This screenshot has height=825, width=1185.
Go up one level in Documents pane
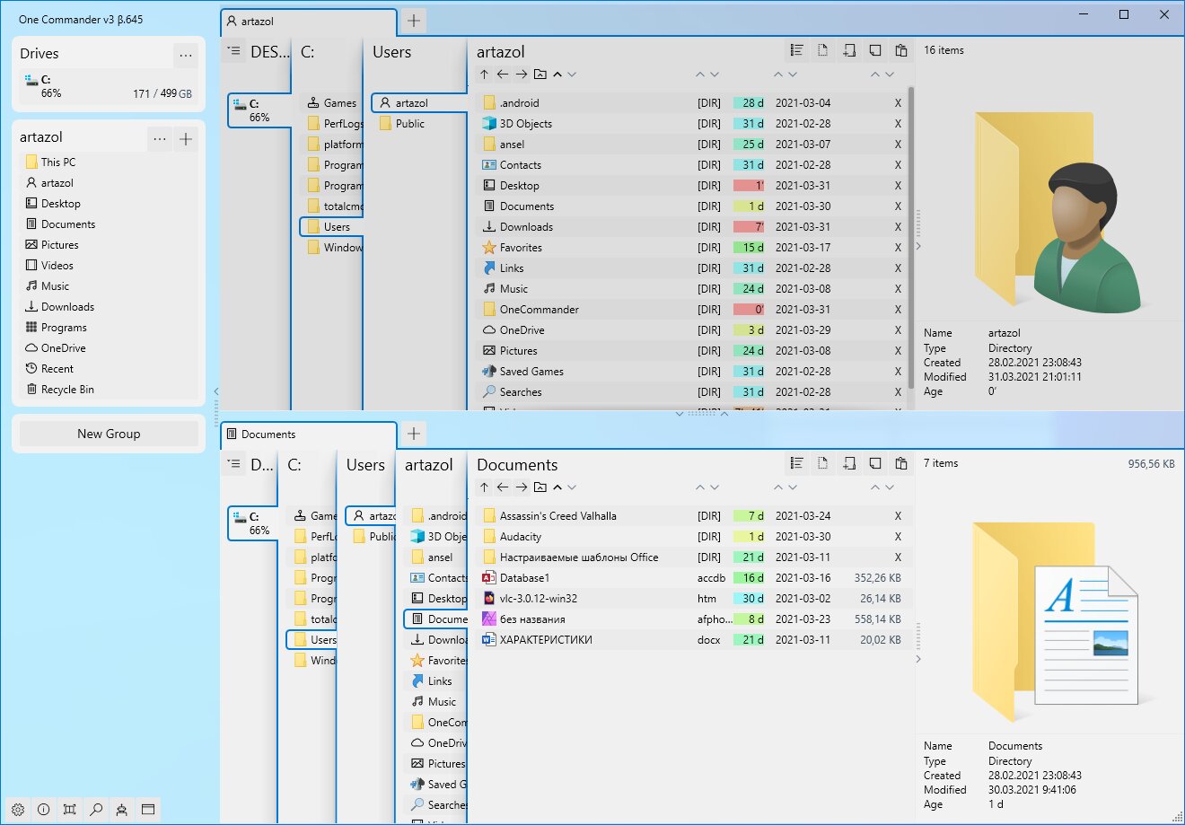(484, 487)
